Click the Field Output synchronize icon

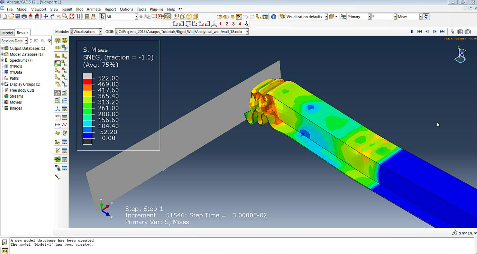pyautogui.click(x=426, y=17)
